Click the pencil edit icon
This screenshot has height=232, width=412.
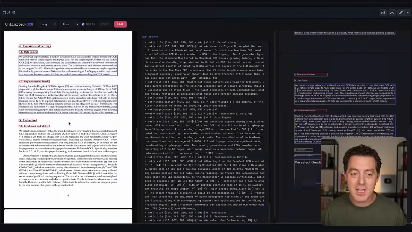coord(401,13)
